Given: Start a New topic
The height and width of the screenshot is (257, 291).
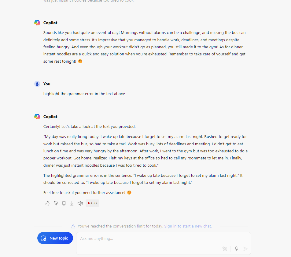Looking at the screenshot, I should pyautogui.click(x=55, y=238).
